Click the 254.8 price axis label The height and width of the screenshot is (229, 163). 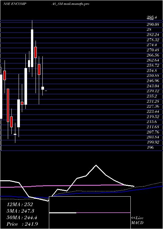(152, 71)
